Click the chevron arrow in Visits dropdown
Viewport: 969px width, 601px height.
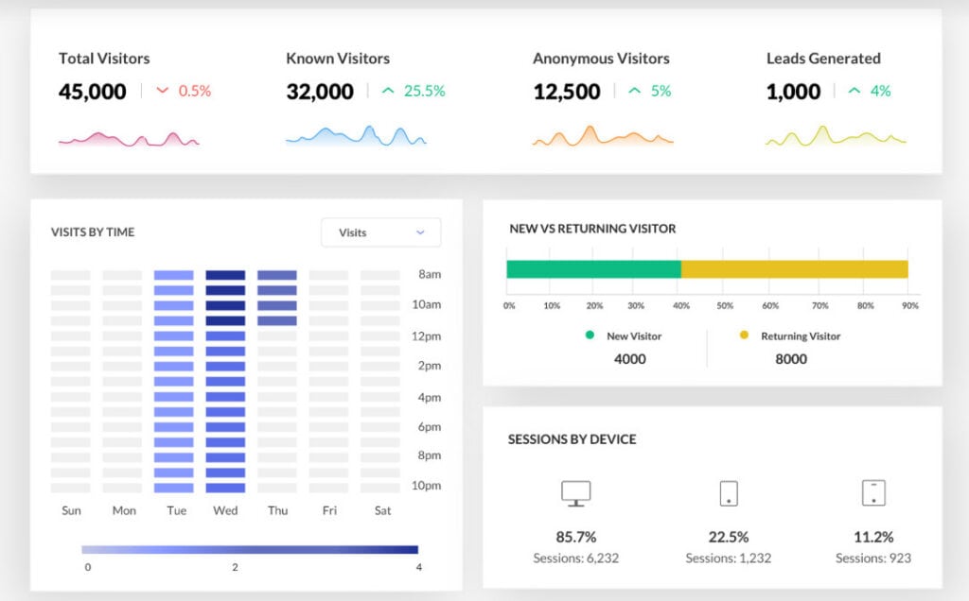[420, 232]
